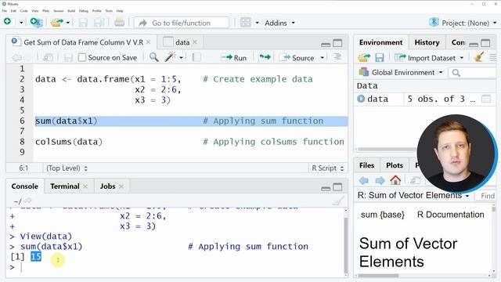
Task: Open the File menu
Action: point(5,11)
